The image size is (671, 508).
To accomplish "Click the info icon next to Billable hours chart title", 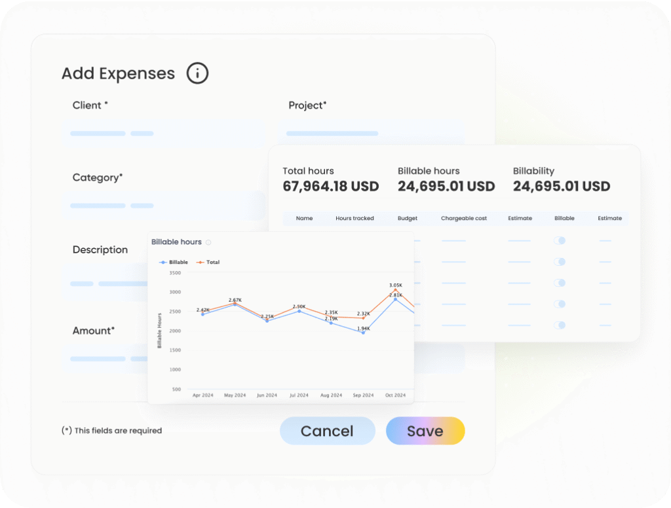I will (x=208, y=242).
